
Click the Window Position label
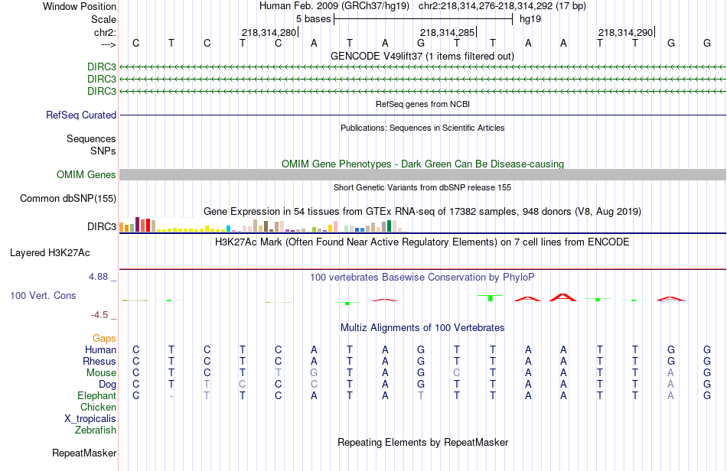80,6
